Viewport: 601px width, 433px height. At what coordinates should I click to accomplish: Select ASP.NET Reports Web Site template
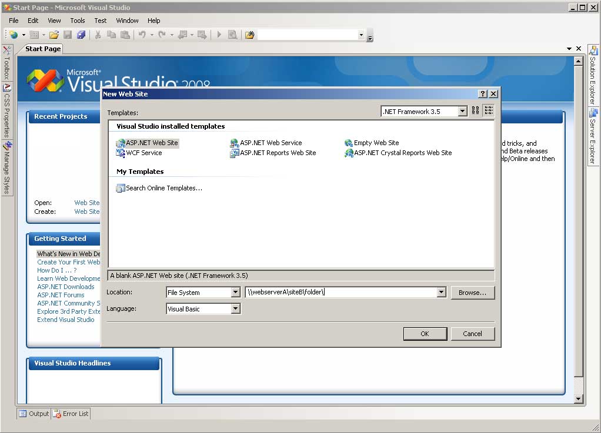point(273,153)
